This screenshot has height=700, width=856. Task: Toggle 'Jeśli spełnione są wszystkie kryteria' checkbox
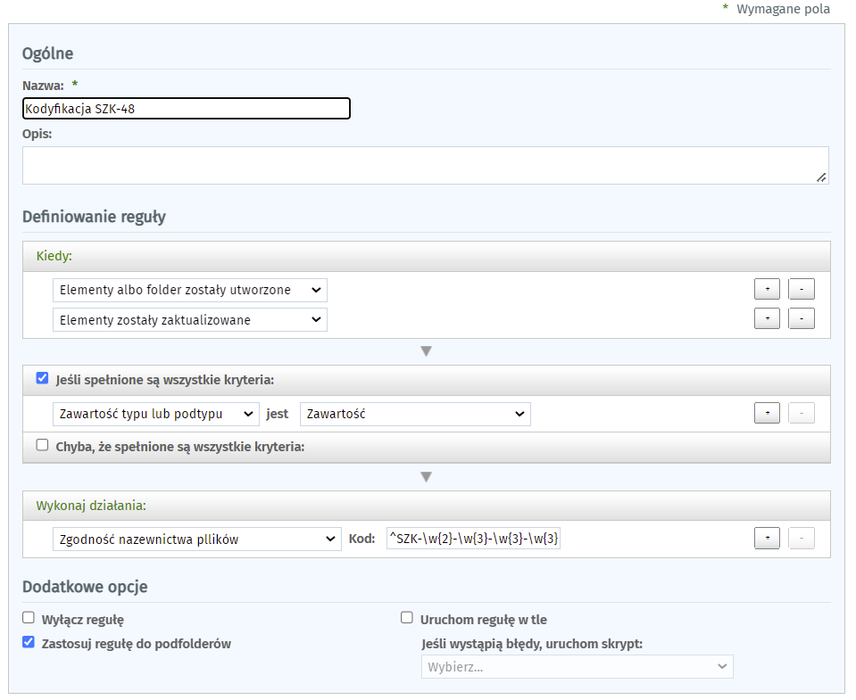pyautogui.click(x=42, y=378)
